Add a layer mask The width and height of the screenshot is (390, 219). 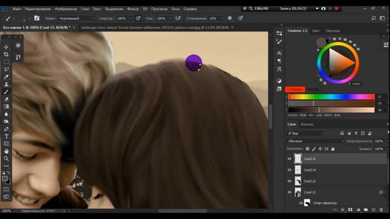[x=350, y=210]
